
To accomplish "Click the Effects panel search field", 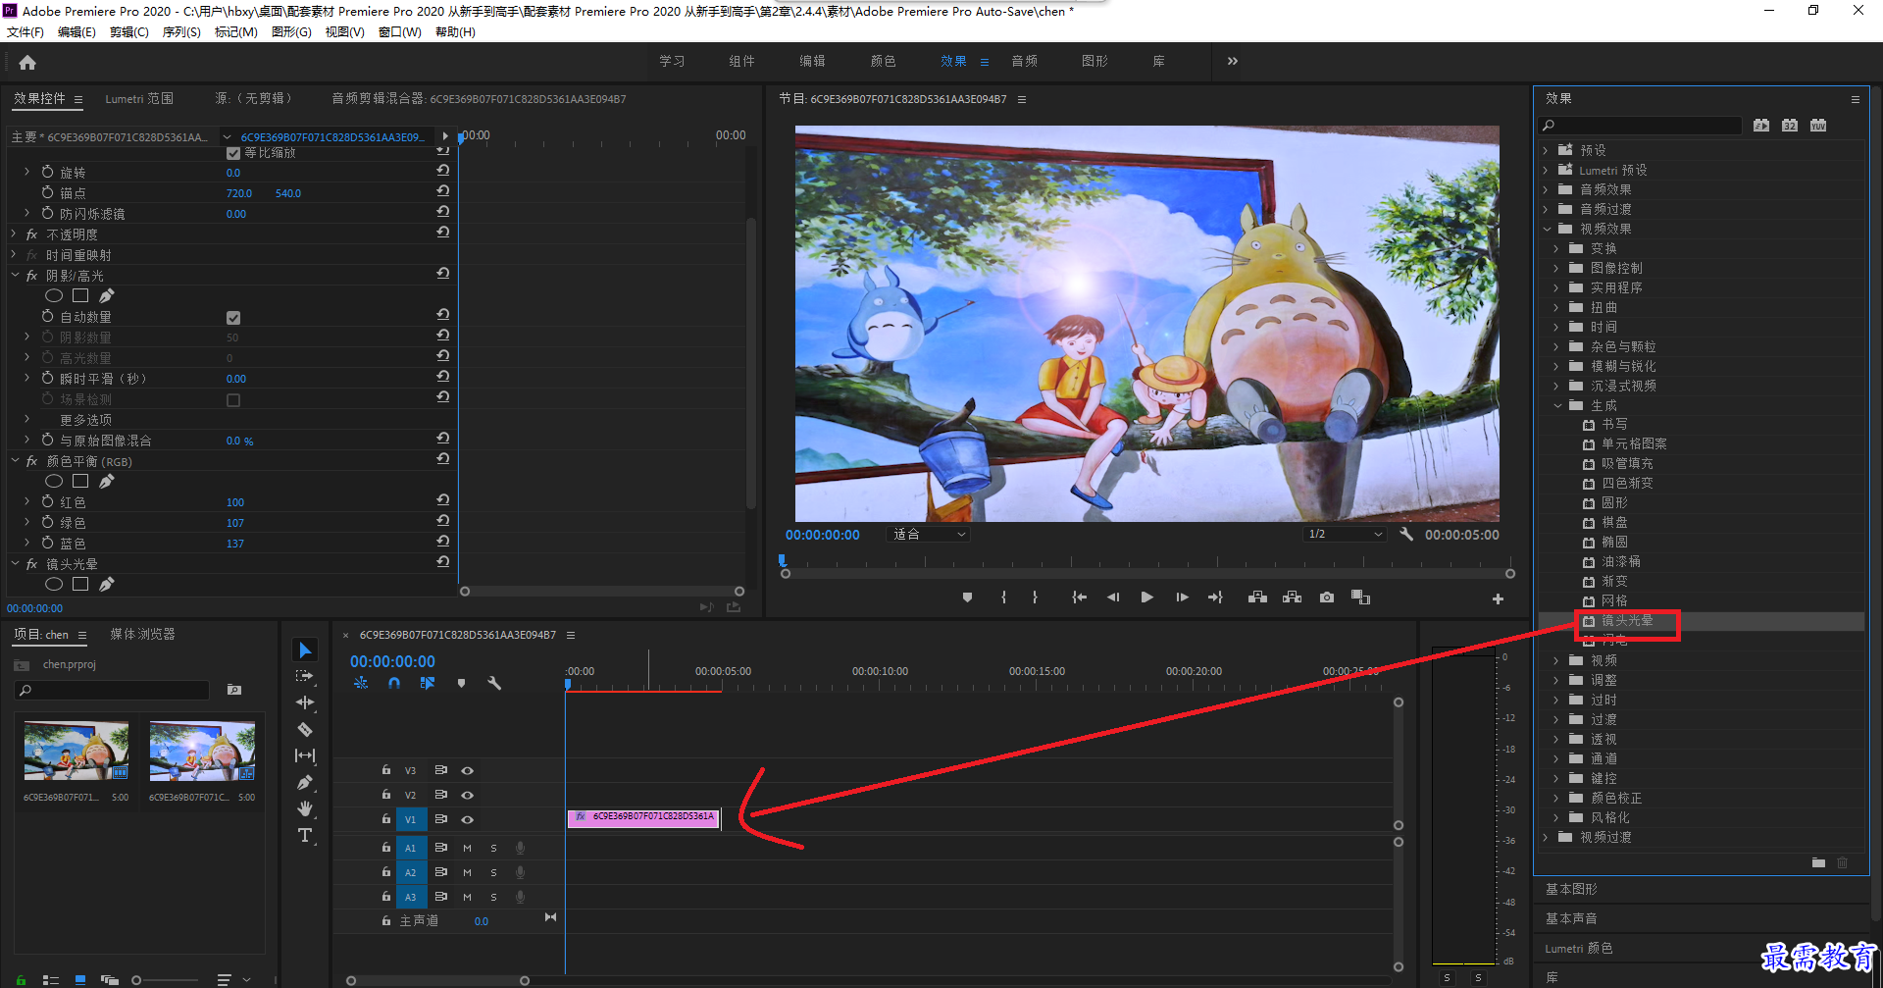I will 1641,126.
